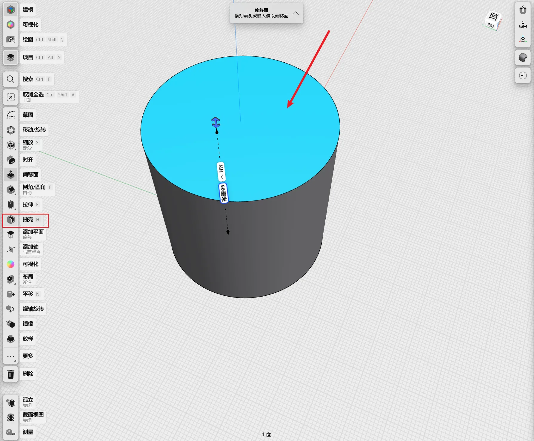Open 更多 more tools menu
This screenshot has height=441, width=534.
[x=11, y=356]
